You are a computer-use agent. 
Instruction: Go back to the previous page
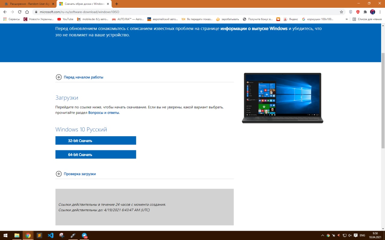click(5, 12)
